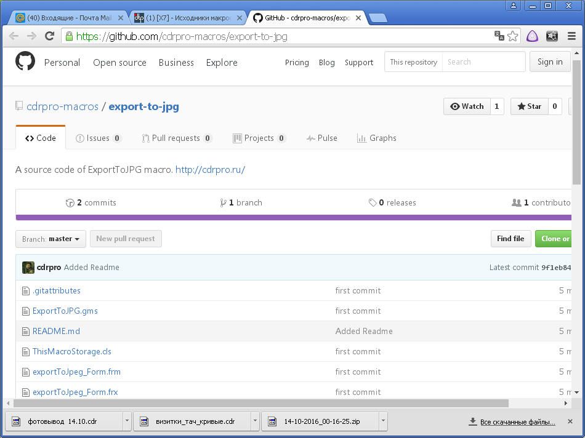Screen dimensions: 585x438
Task: View the 1 branch list
Action: 241,203
